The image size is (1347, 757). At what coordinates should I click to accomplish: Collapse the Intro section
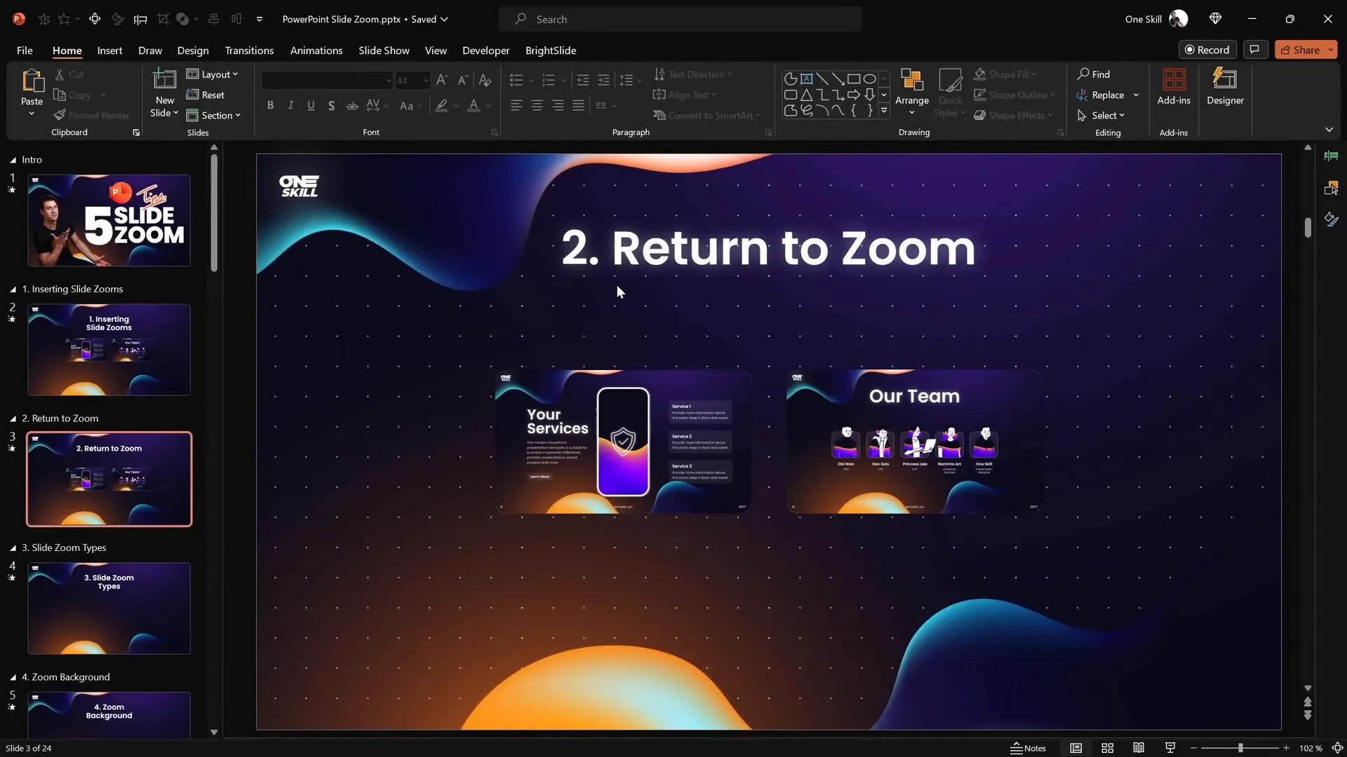point(13,160)
